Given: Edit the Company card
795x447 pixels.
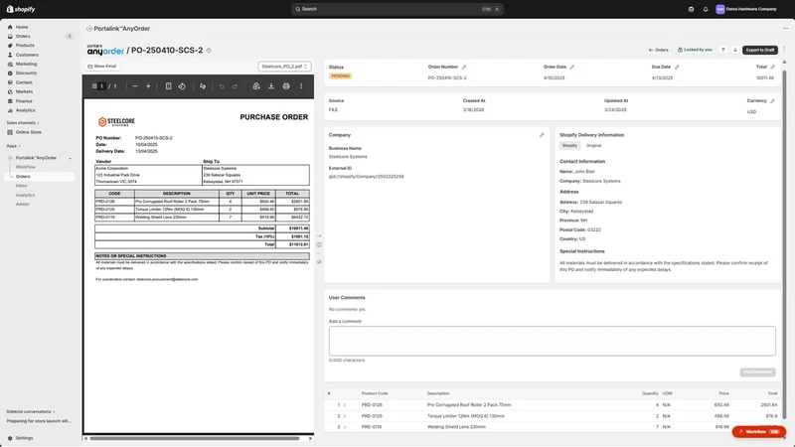Looking at the screenshot, I should (x=542, y=135).
